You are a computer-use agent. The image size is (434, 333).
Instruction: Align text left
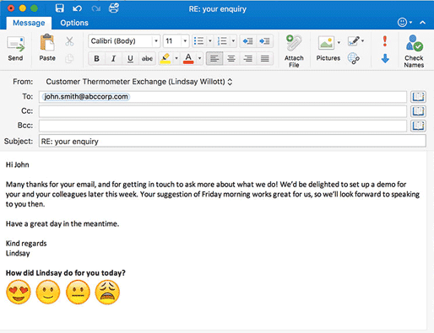(x=214, y=58)
